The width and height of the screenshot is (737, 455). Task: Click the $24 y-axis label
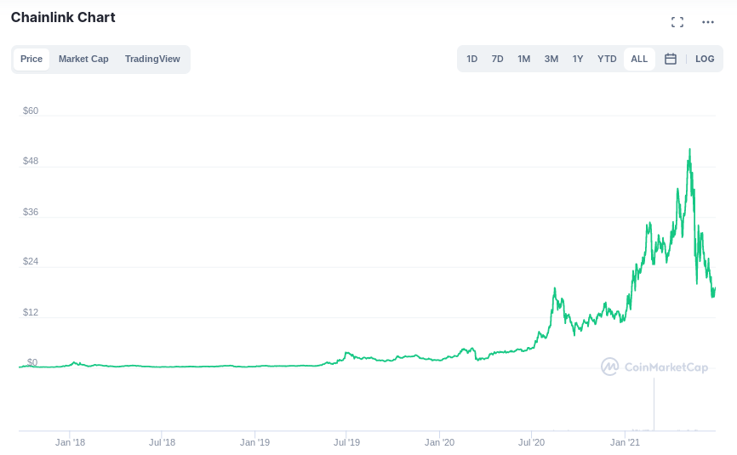point(31,262)
